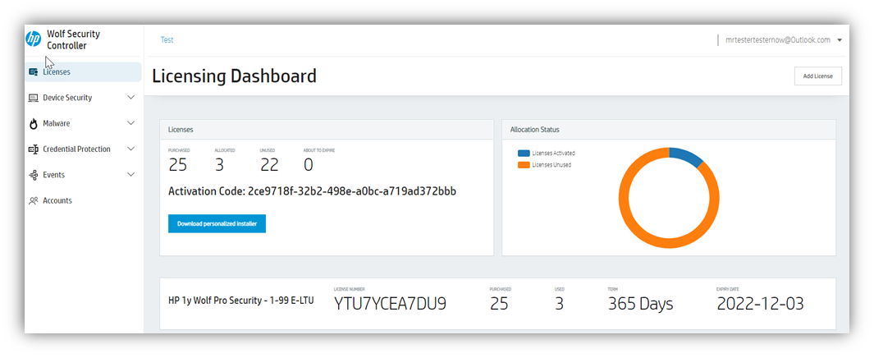874x358 pixels.
Task: Expand the Device Security section
Action: pos(131,98)
